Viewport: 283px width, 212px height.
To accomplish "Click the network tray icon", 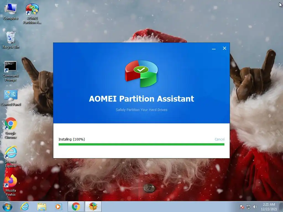I will pyautogui.click(x=248, y=207).
